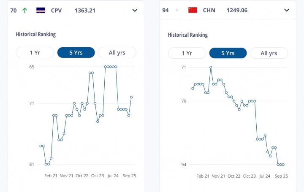Click the rank number 94 in CHN row
The width and height of the screenshot is (304, 192).
166,10
